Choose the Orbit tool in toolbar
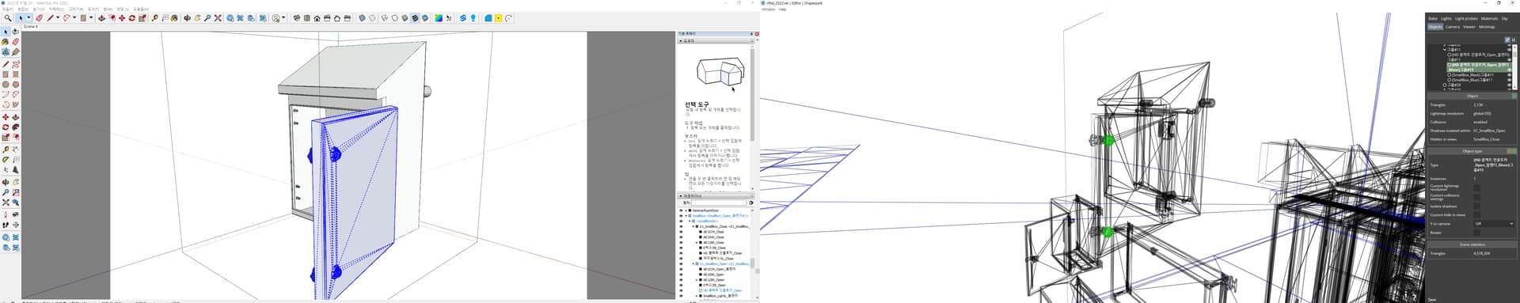 pyautogui.click(x=187, y=17)
